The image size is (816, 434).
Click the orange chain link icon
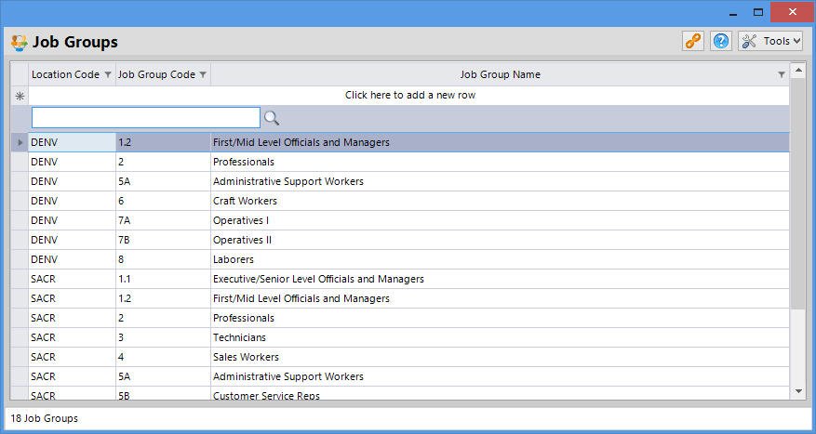pos(692,41)
